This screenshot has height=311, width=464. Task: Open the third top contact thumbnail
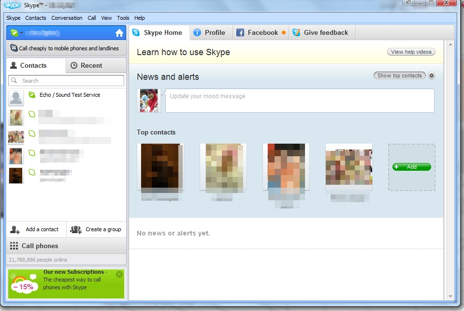pos(286,166)
